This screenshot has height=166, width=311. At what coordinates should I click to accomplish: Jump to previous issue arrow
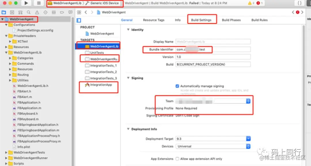click(293, 12)
